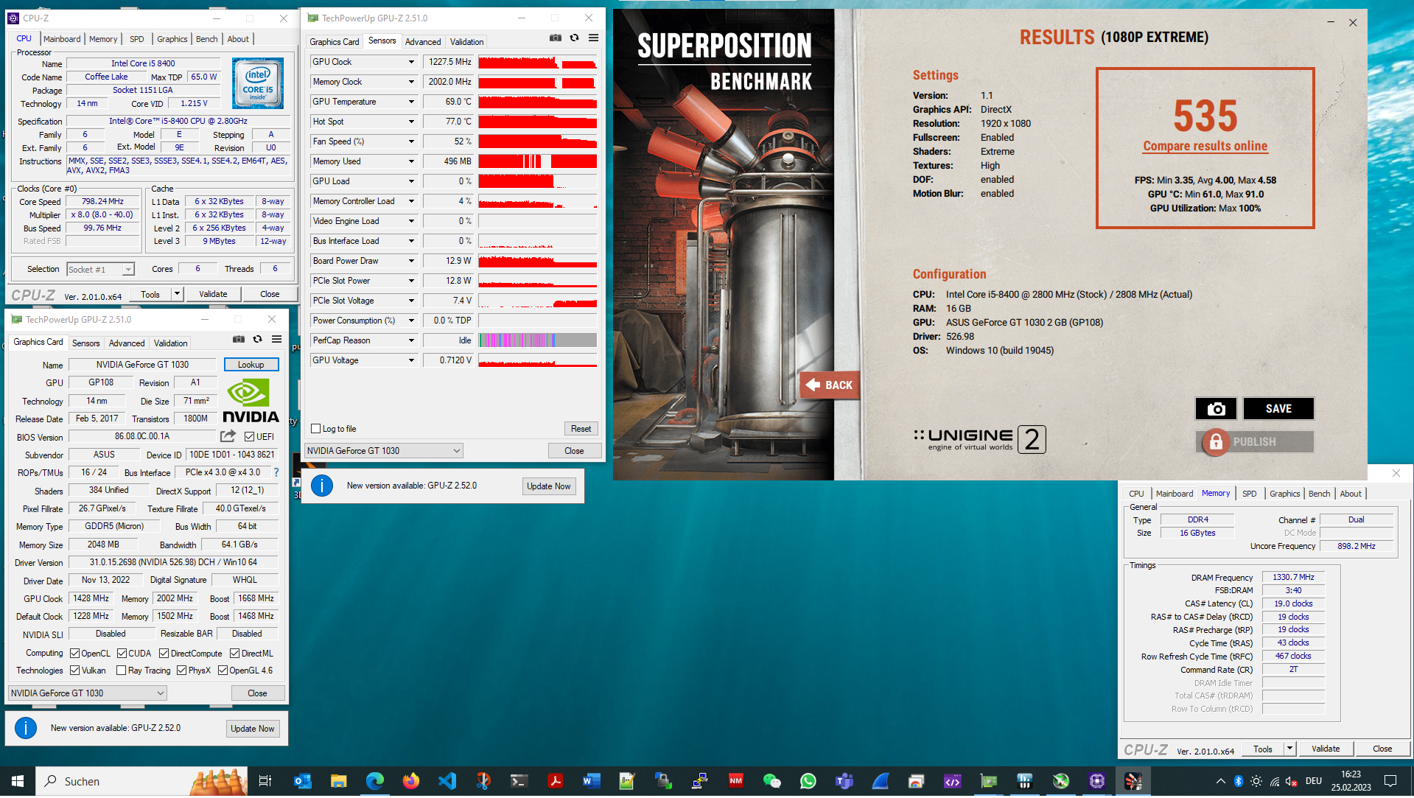Toggle the Ray Tracing checkbox
1414x798 pixels.
click(121, 671)
